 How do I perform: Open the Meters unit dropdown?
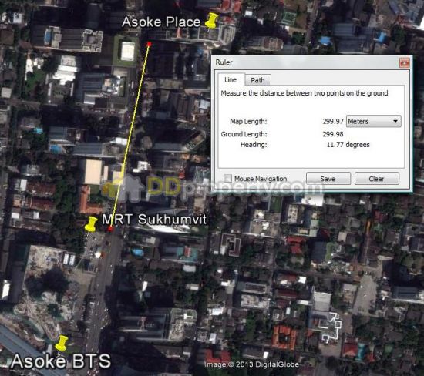pos(373,122)
